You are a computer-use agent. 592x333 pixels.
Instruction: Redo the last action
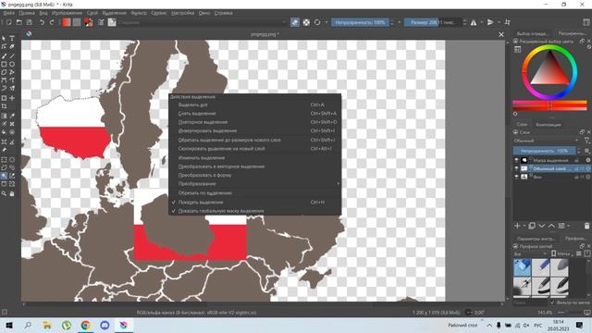(52, 22)
